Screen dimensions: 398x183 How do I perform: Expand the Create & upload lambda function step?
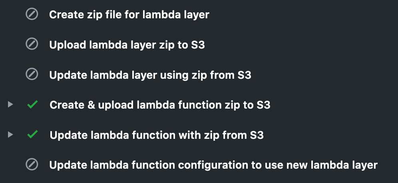click(10, 105)
